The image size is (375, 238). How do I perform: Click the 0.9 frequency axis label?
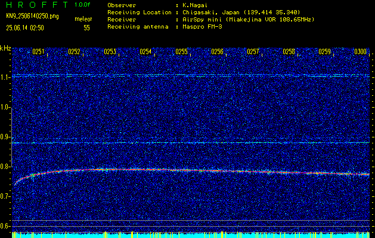pos(4,137)
